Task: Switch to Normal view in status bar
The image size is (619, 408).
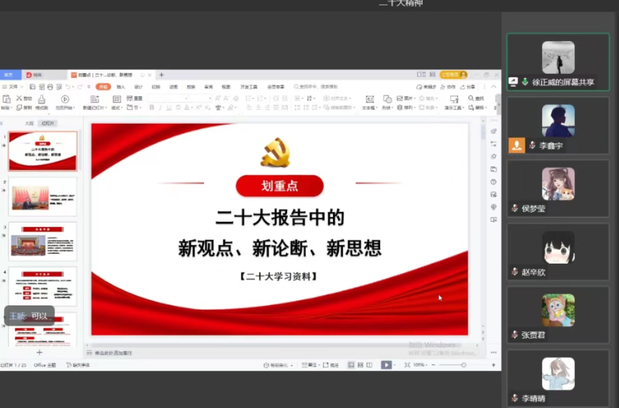Action: pos(351,365)
